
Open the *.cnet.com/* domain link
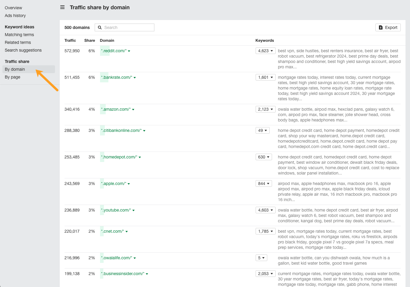tap(112, 231)
